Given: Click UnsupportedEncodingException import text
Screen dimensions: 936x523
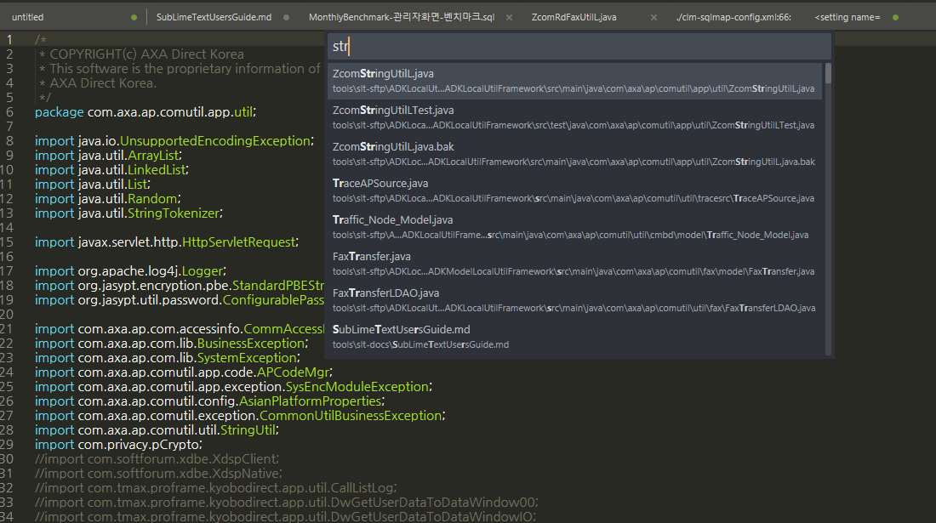Looking at the screenshot, I should tap(215, 140).
